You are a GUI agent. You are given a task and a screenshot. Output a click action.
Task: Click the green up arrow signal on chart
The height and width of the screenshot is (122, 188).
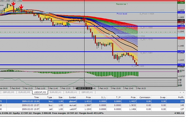click(x=69, y=25)
